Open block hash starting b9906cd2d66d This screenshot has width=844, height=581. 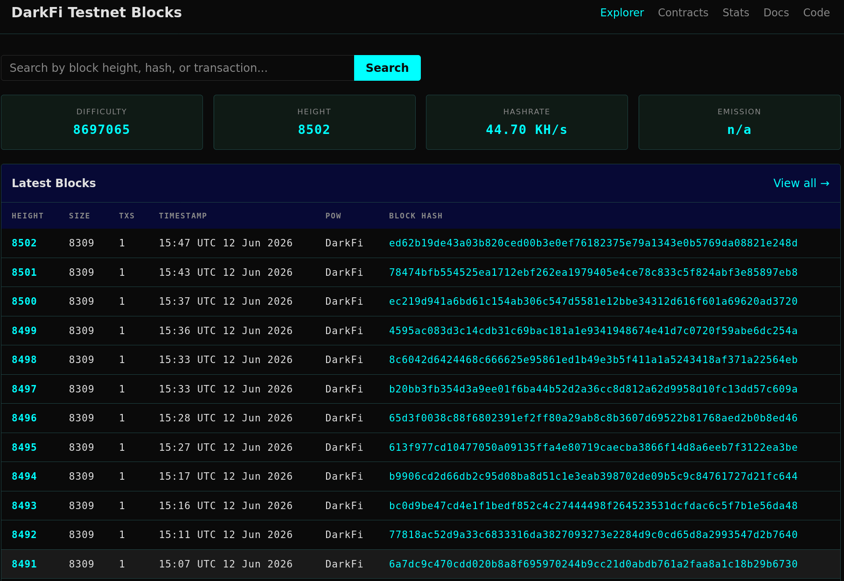tap(593, 476)
